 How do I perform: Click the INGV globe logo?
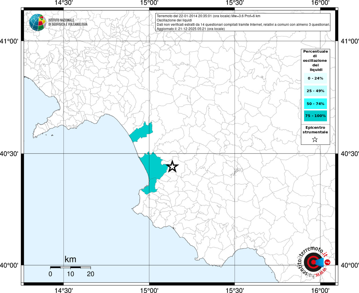(37, 22)
